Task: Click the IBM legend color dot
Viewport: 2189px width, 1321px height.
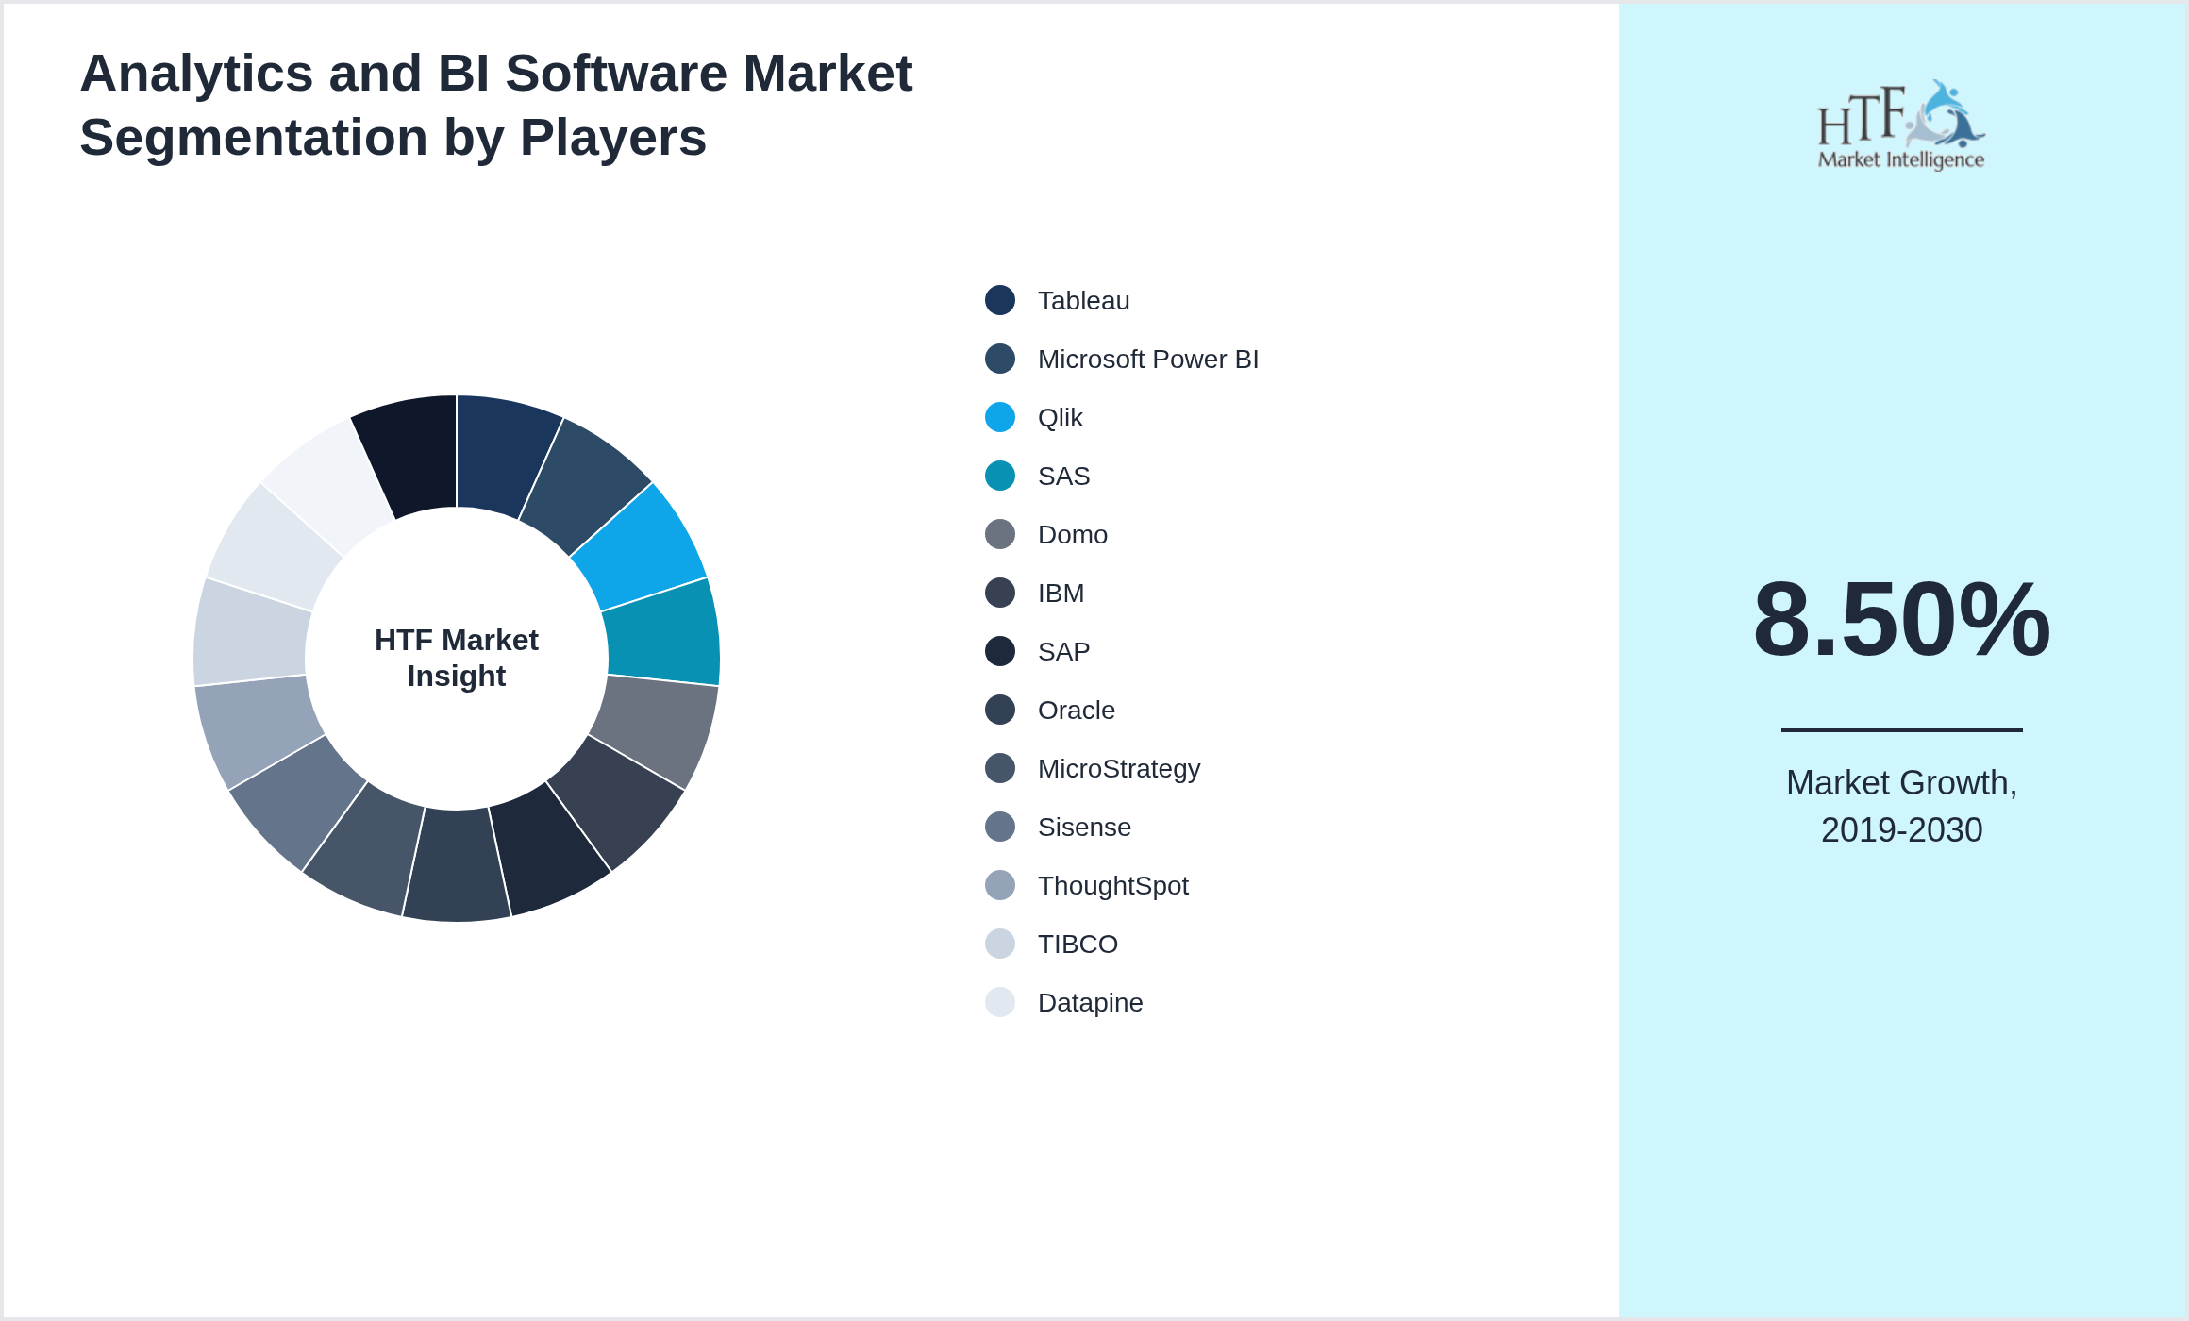Action: pyautogui.click(x=1000, y=593)
